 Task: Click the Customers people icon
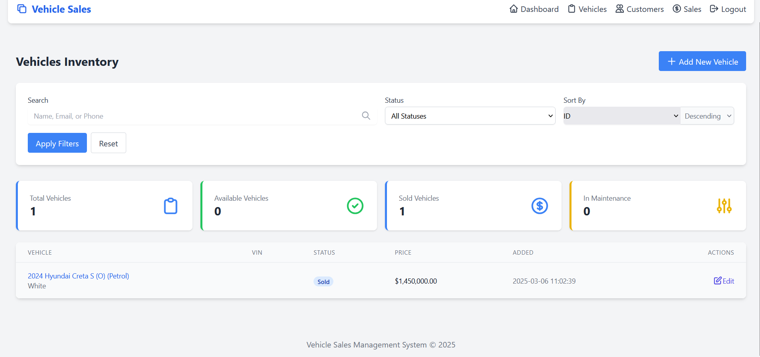click(619, 9)
